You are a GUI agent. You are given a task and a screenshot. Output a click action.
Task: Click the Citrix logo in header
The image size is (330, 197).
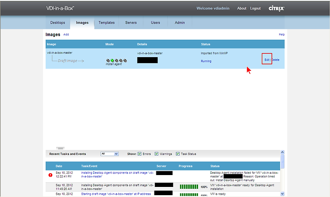point(276,8)
